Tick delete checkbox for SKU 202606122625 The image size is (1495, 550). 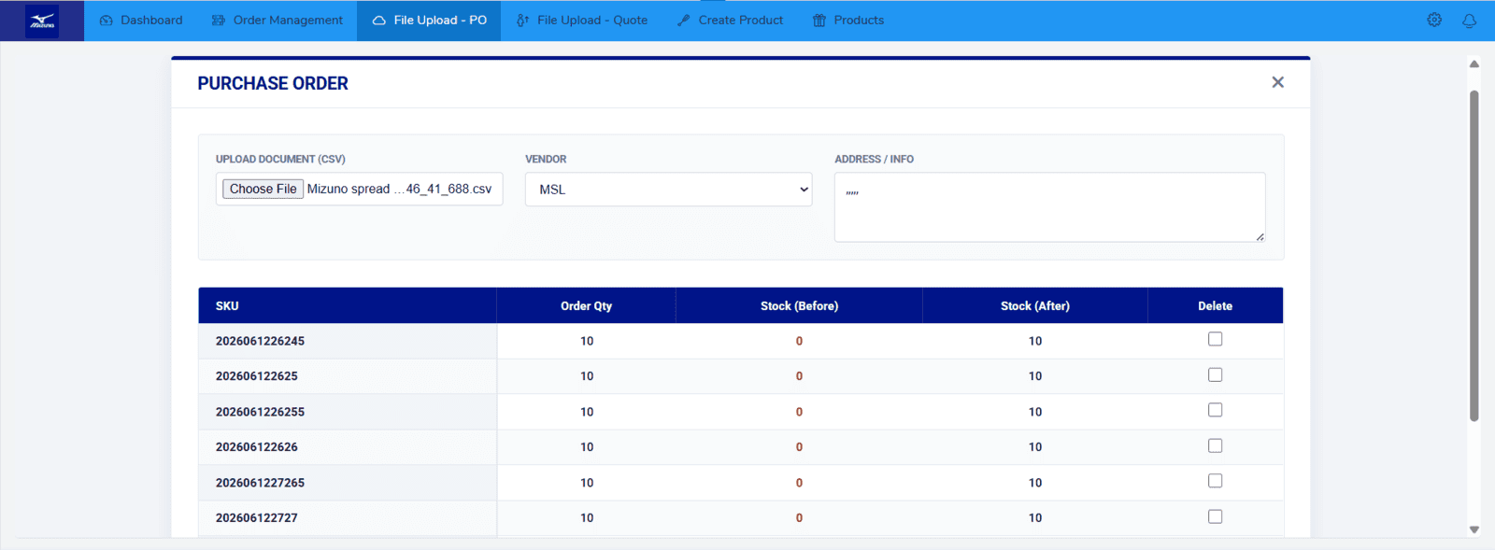(1215, 374)
